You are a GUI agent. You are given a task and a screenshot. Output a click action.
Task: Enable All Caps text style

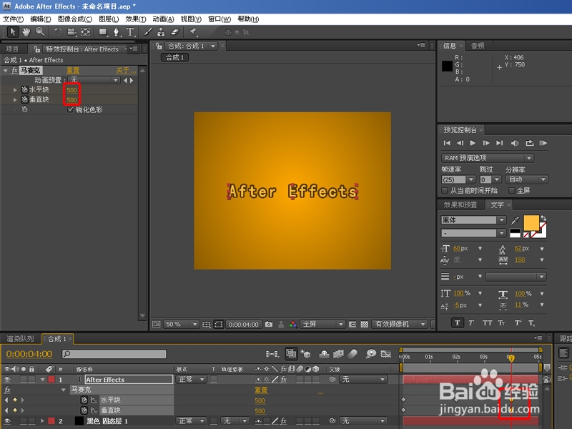coord(487,322)
